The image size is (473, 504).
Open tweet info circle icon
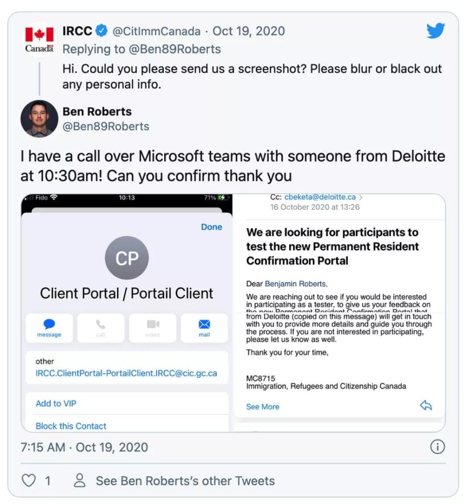[x=437, y=447]
